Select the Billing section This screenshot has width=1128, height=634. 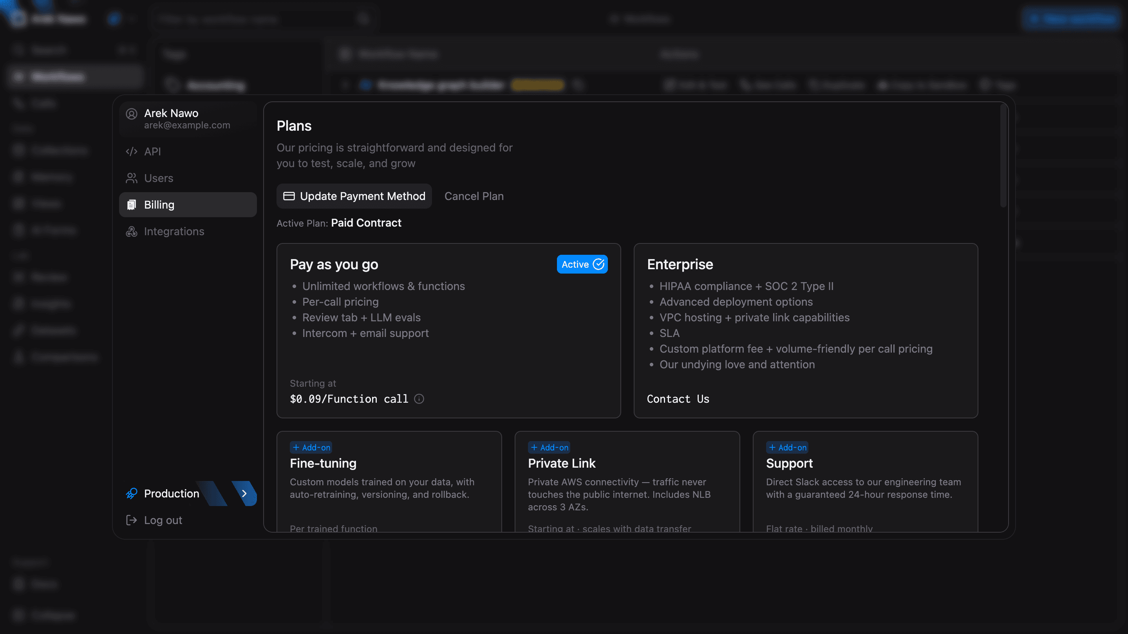pos(188,205)
